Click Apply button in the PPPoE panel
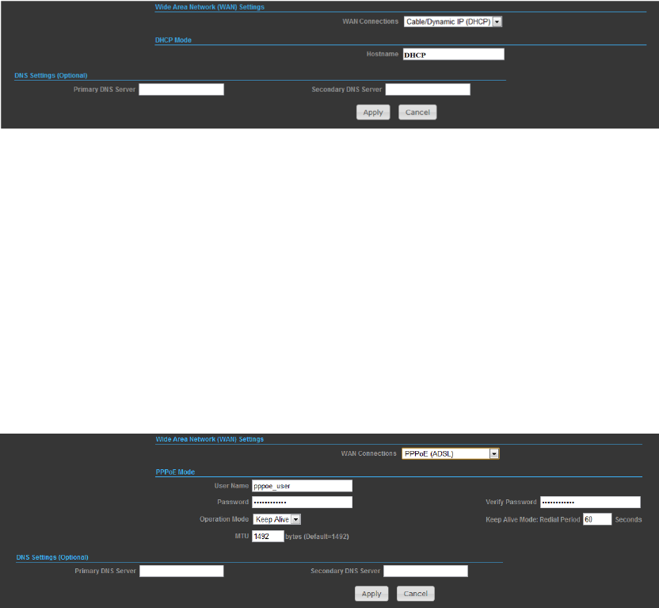 click(371, 594)
